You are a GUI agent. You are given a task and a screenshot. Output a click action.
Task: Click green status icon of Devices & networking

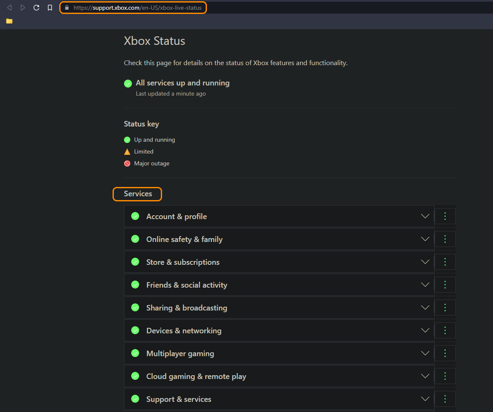(135, 330)
